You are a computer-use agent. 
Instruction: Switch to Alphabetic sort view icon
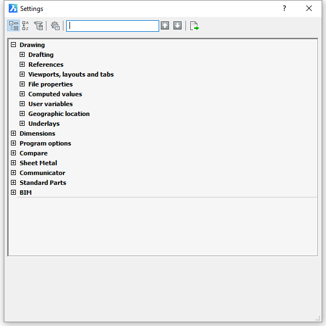pyautogui.click(x=25, y=26)
